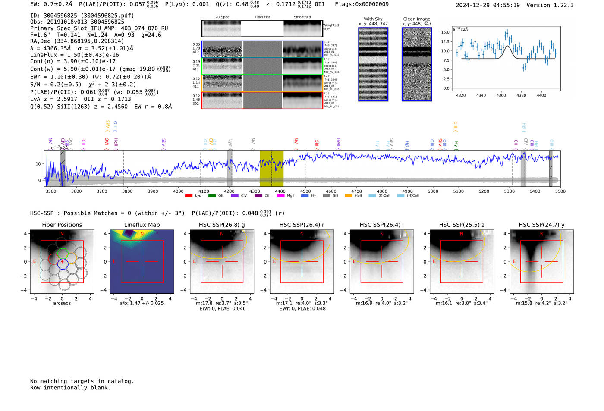Click the EWr: 0, PLAE: 0.048 label
The height and width of the screenshot is (411, 604).
pos(302,309)
